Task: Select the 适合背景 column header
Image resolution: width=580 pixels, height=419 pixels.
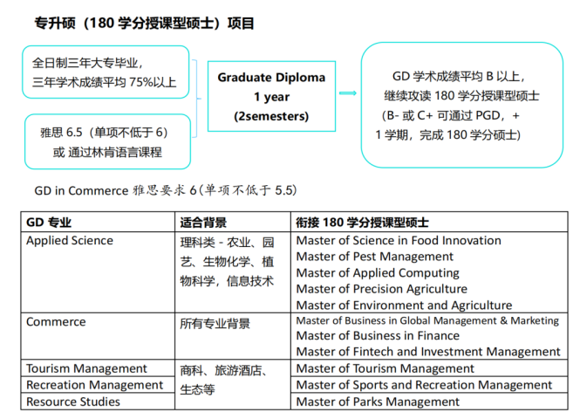Action: tap(203, 223)
